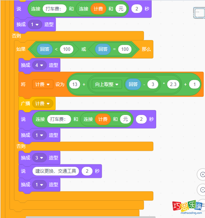Select 回答 reporter in the equals comparison
The height and width of the screenshot is (218, 205).
pos(103,49)
